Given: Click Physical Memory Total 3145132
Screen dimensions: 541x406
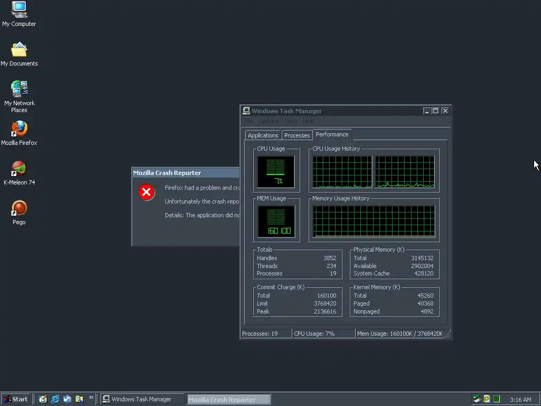Looking at the screenshot, I should (422, 258).
